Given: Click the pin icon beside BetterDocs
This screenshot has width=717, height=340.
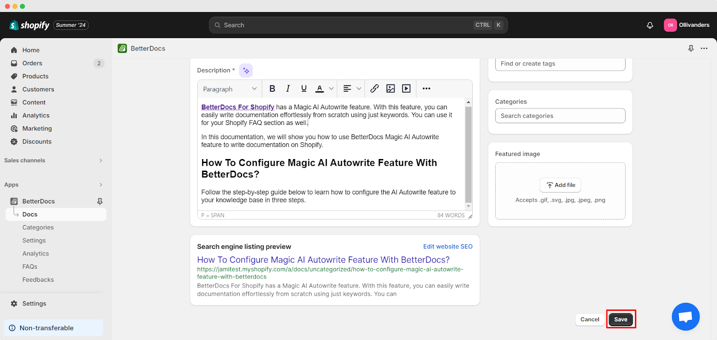Looking at the screenshot, I should tap(100, 201).
